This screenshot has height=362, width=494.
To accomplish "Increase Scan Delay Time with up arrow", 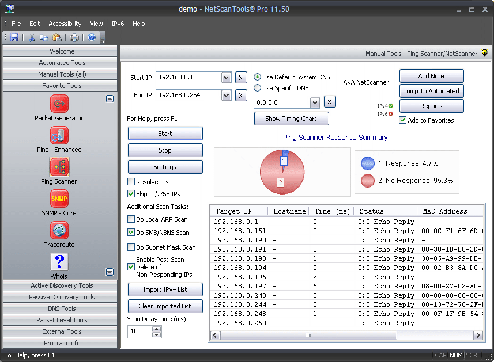I will coord(157,329).
